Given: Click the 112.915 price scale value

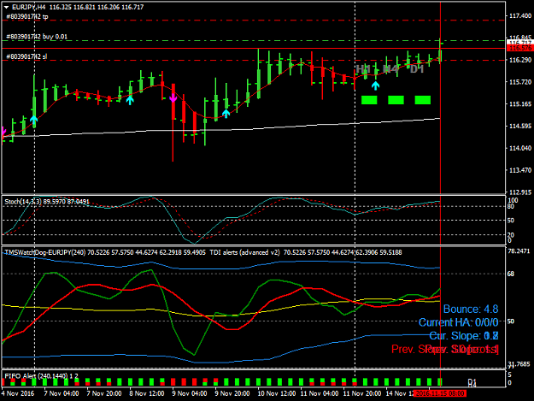Looking at the screenshot, I should point(520,192).
